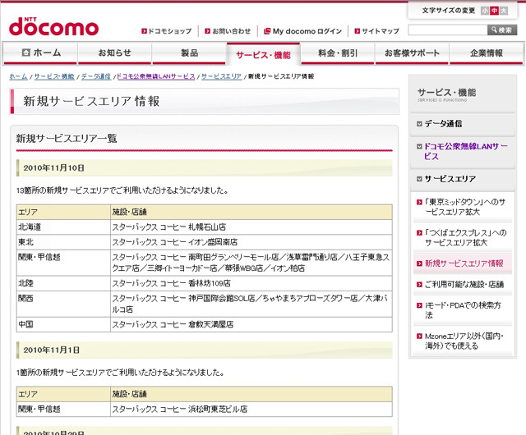Select the 東北 table cell
526x435 pixels.
coord(63,242)
